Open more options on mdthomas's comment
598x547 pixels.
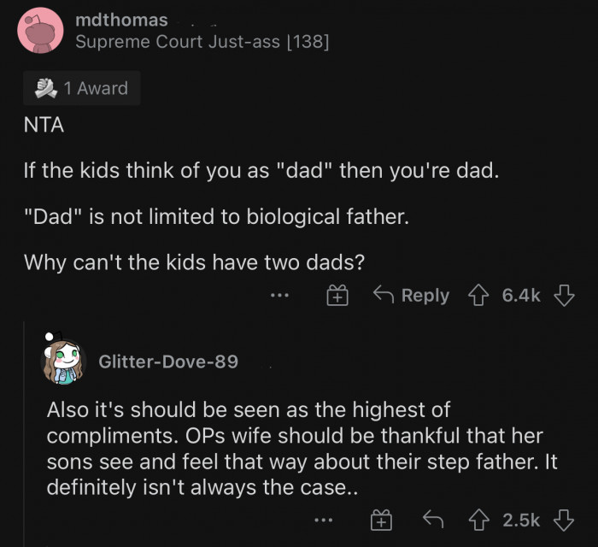click(x=279, y=297)
